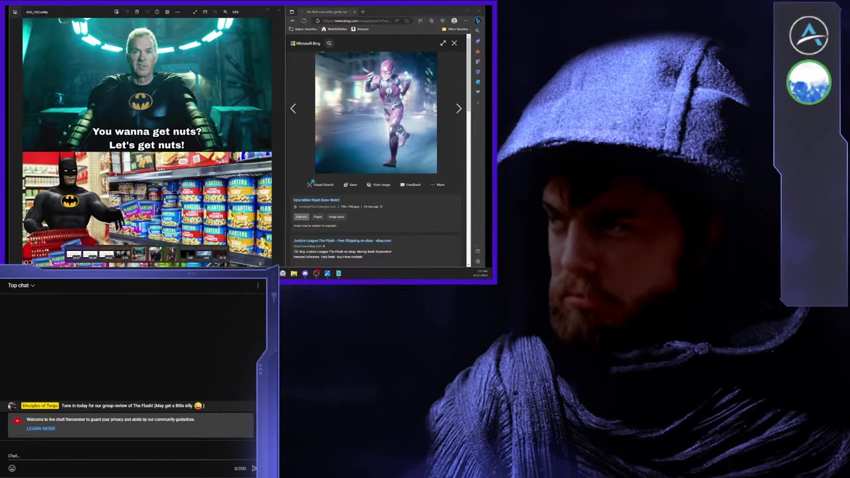Send Feedback on the Bing image

411,185
